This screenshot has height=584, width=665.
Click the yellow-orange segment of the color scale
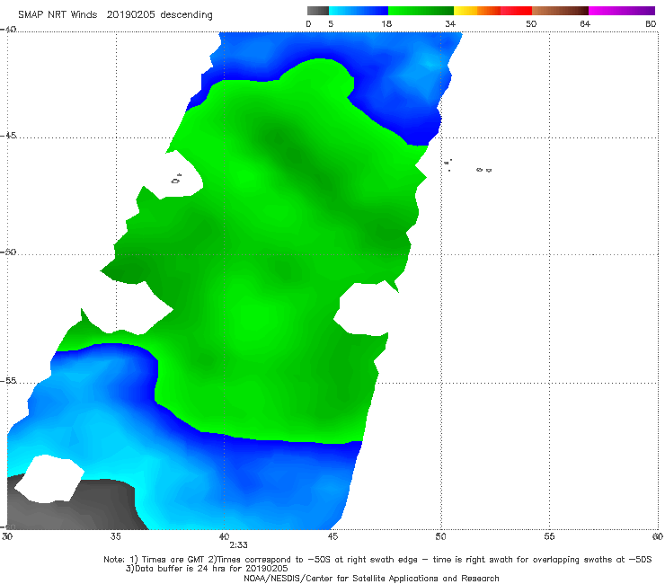[477, 11]
